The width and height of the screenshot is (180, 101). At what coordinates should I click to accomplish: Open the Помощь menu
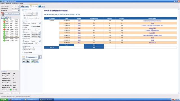click(x=21, y=3)
